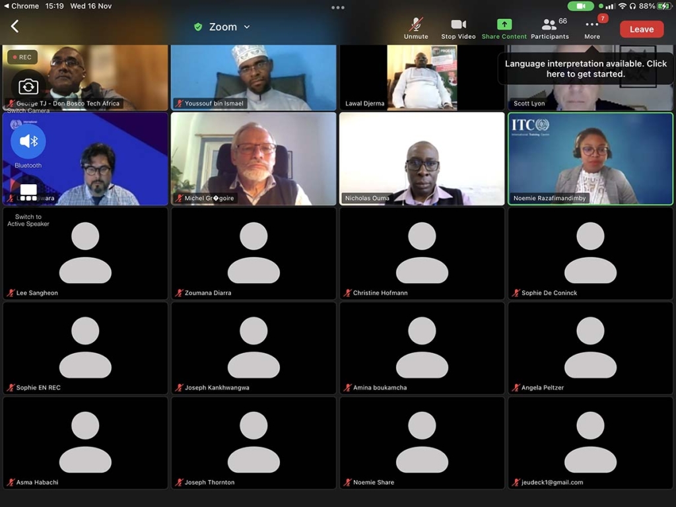Unmute the microphone

416,28
